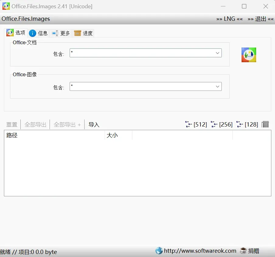Open the LNG language menu

(x=229, y=19)
